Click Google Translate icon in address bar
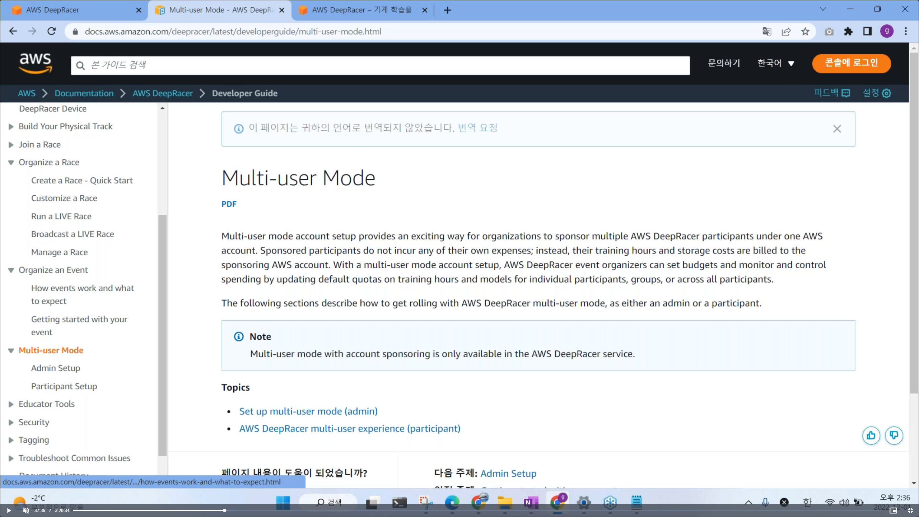Image resolution: width=919 pixels, height=517 pixels. click(766, 32)
